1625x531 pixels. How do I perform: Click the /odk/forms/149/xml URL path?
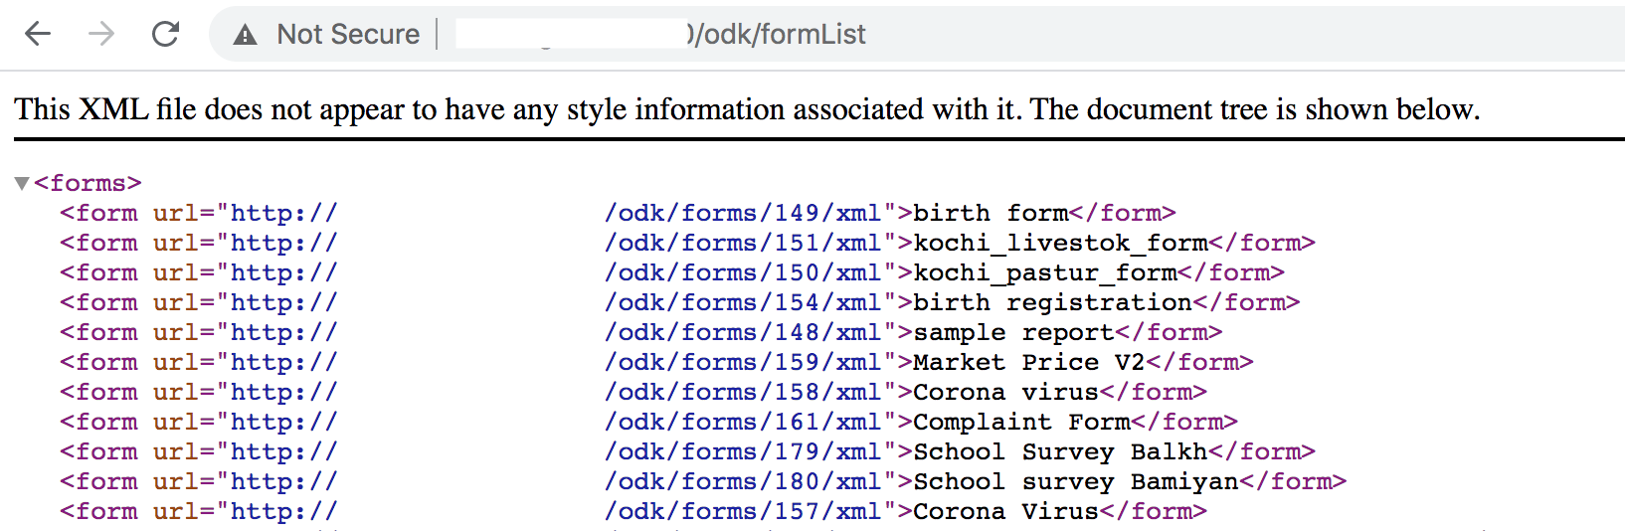tap(742, 213)
